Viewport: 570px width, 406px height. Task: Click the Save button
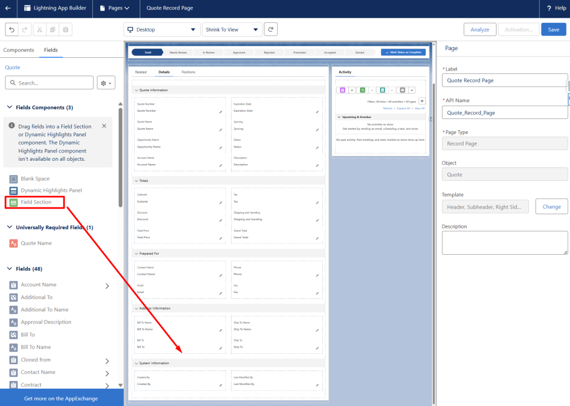554,29
